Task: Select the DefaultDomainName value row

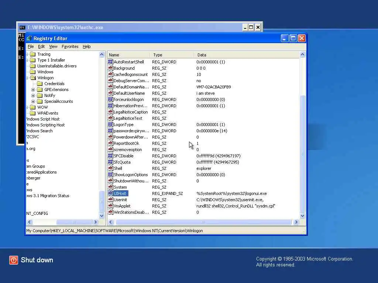Action: (203, 87)
